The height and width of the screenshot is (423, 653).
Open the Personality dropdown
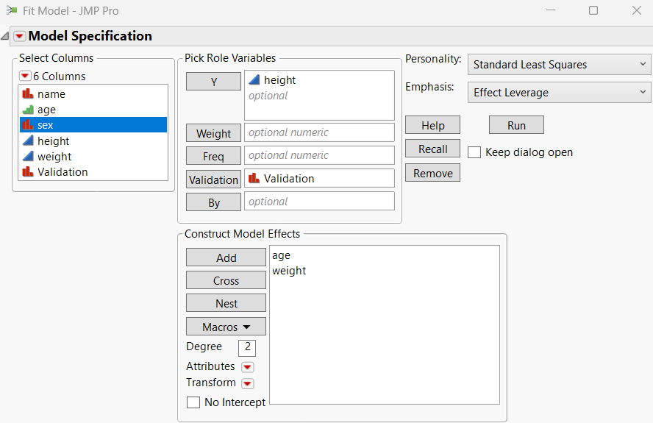(x=560, y=65)
